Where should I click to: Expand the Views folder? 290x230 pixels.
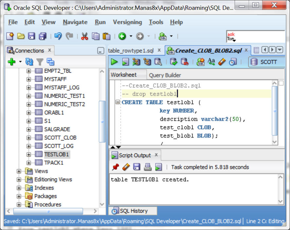click(19, 171)
